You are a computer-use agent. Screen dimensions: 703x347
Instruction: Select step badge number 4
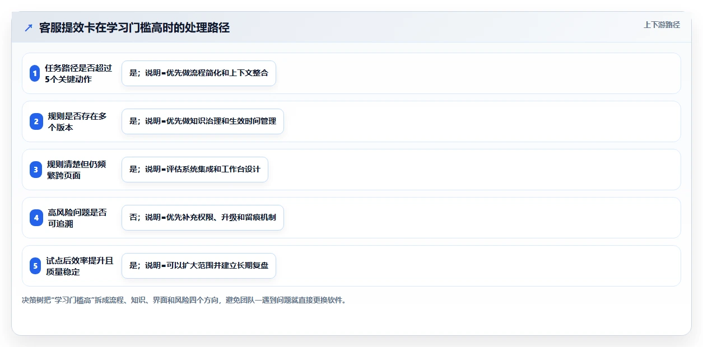pyautogui.click(x=36, y=218)
